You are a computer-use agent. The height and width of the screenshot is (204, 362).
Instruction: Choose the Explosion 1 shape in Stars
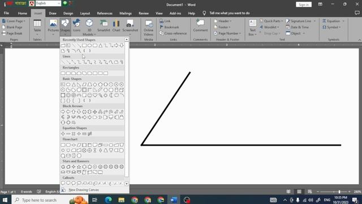[x=63, y=167]
